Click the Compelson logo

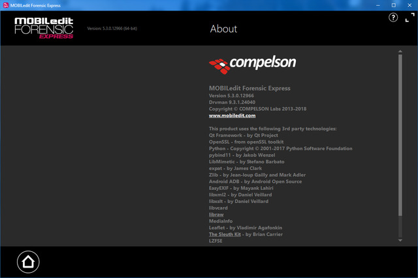coord(252,64)
